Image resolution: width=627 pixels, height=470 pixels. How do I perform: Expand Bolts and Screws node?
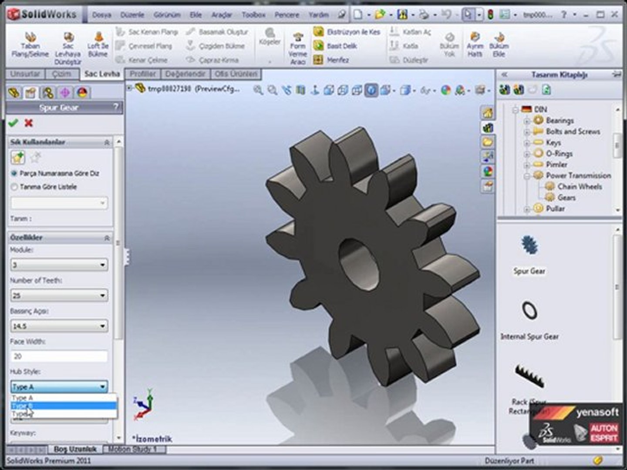pos(527,132)
